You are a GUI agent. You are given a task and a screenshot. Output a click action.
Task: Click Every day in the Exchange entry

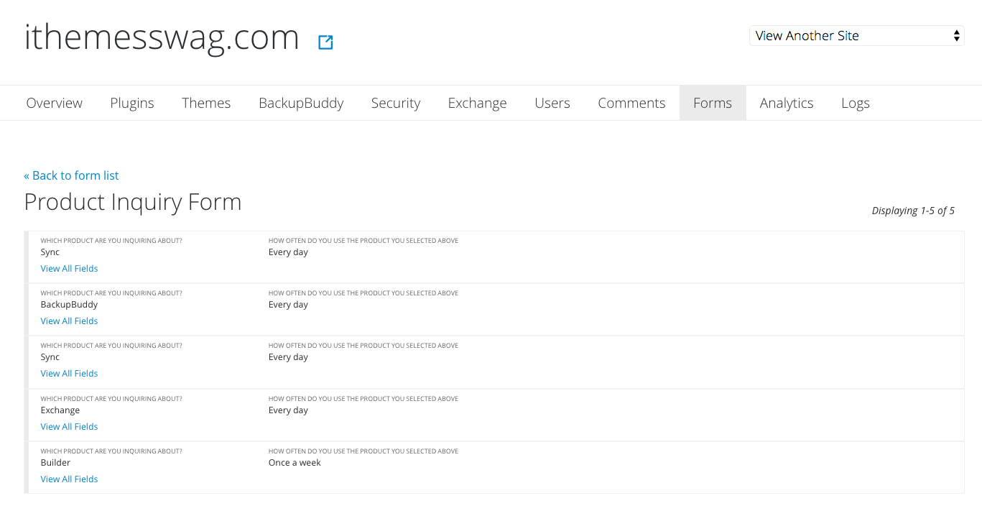(x=288, y=410)
